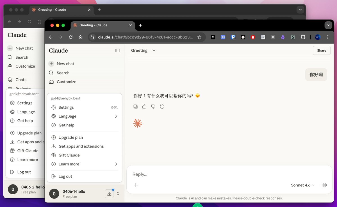Select the Greeting - Claude tab in front window

(x=103, y=25)
